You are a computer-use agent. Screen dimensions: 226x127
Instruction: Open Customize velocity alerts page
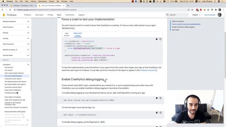13,87
